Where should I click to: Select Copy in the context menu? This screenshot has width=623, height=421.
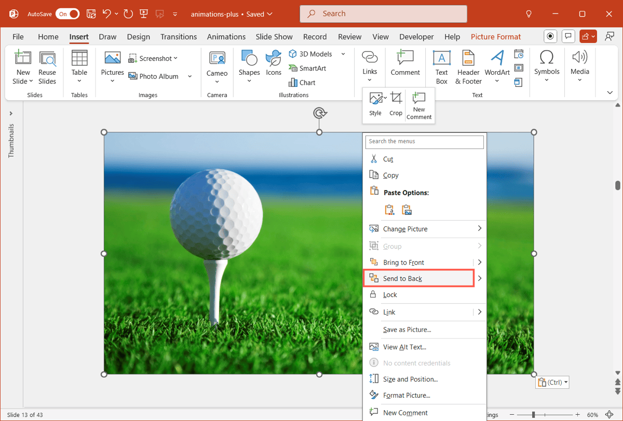click(x=424, y=175)
